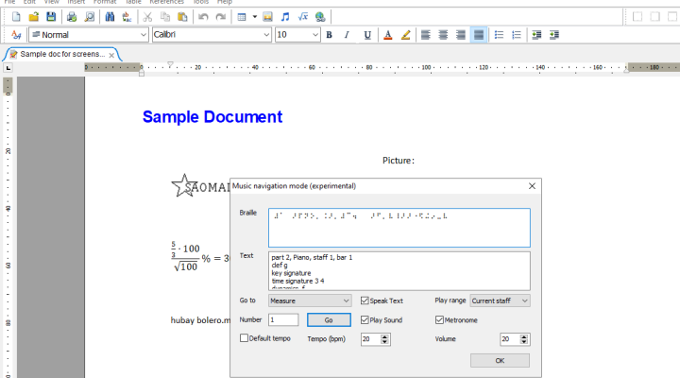The width and height of the screenshot is (680, 378).
Task: Decrease indent with the toolbar icon
Action: [x=536, y=35]
